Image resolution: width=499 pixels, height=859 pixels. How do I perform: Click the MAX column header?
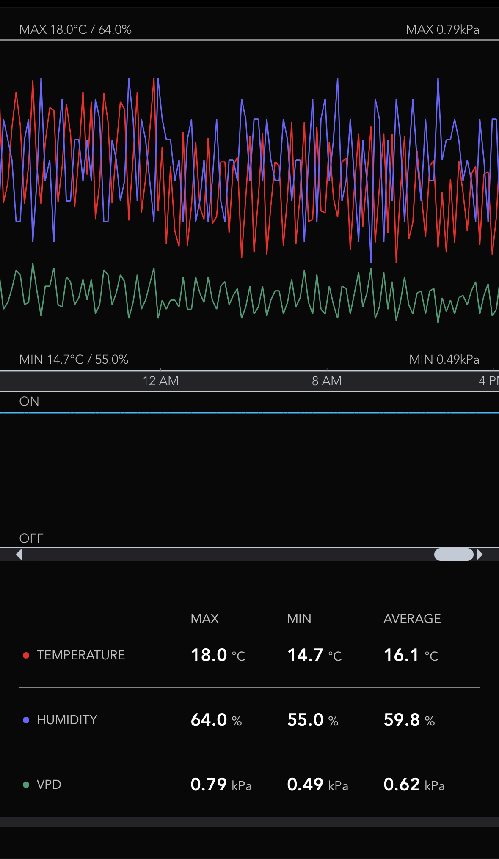click(204, 619)
